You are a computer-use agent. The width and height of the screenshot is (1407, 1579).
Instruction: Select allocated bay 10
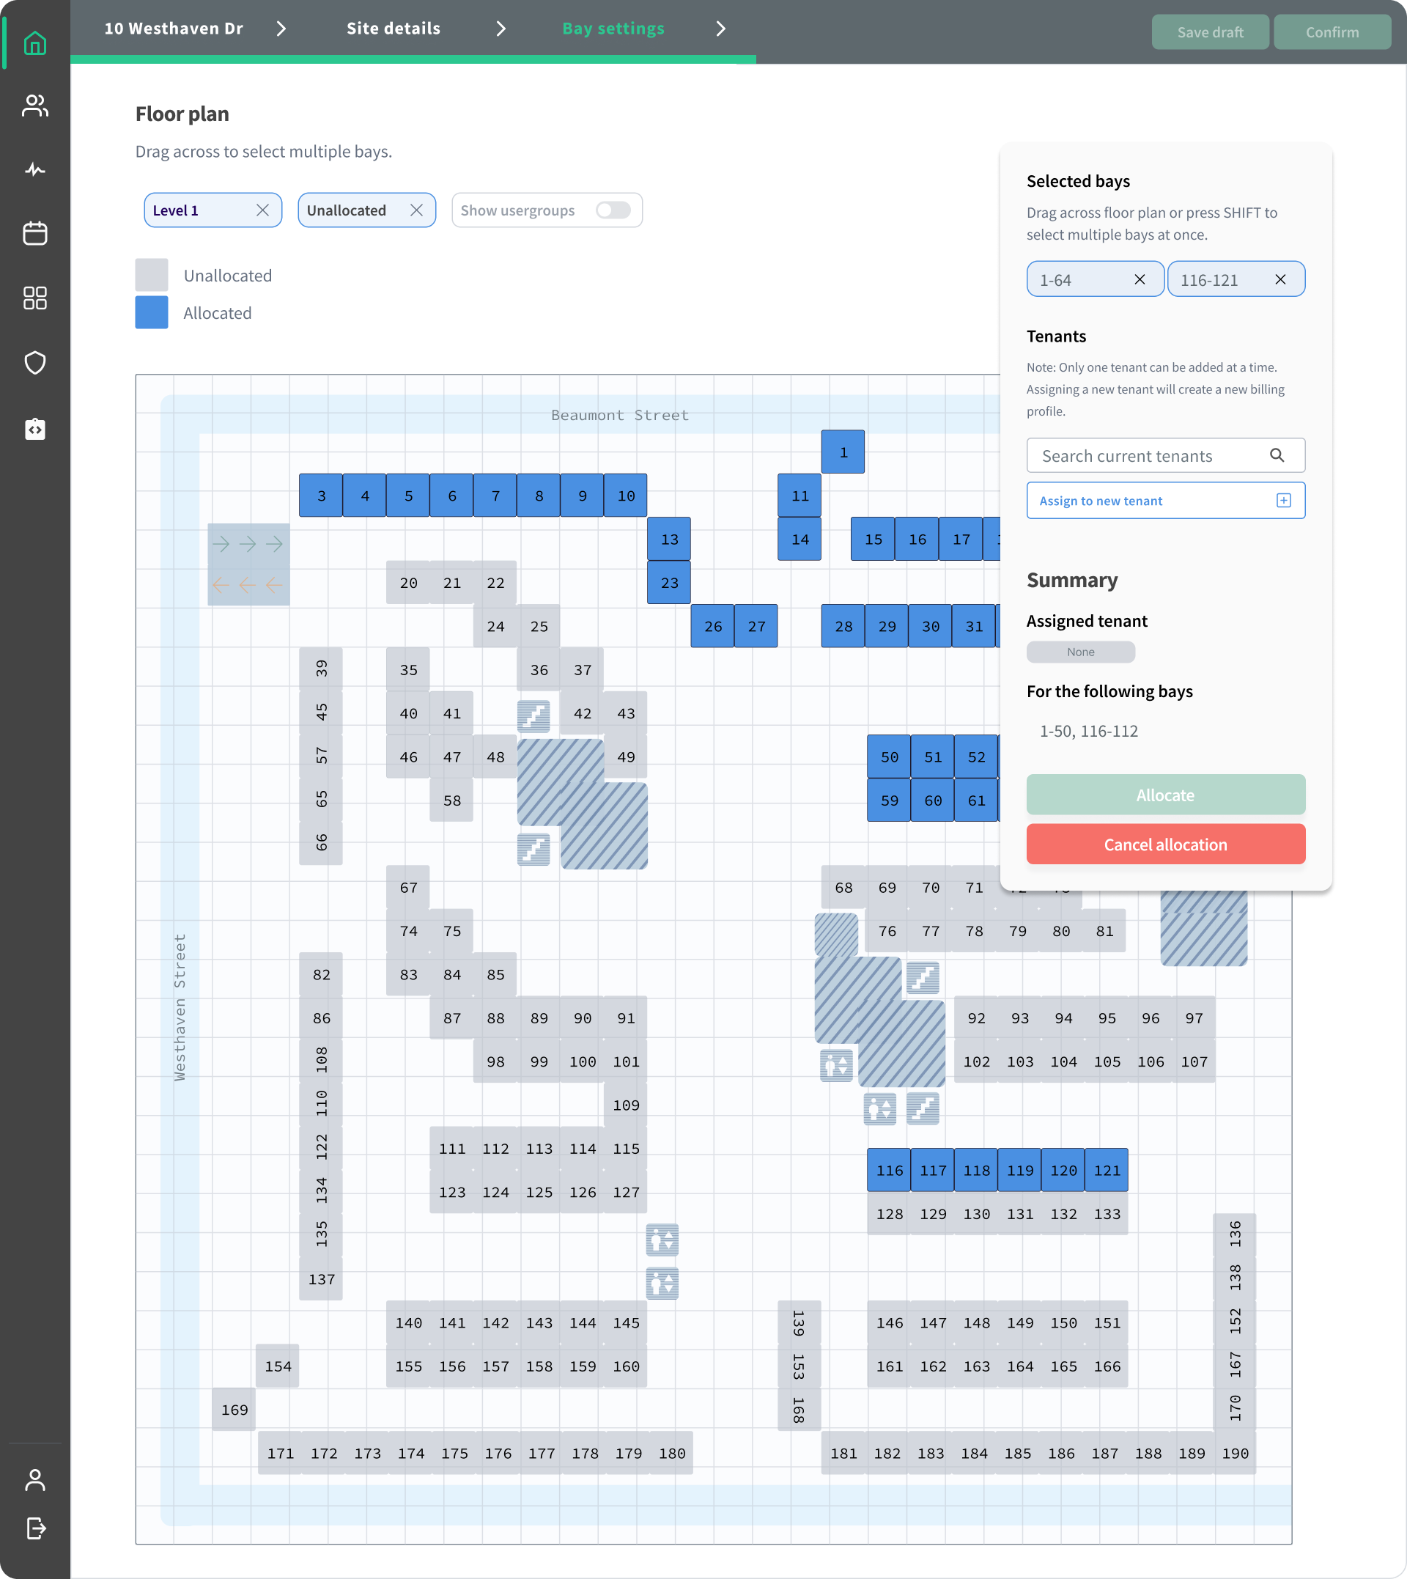click(x=625, y=496)
